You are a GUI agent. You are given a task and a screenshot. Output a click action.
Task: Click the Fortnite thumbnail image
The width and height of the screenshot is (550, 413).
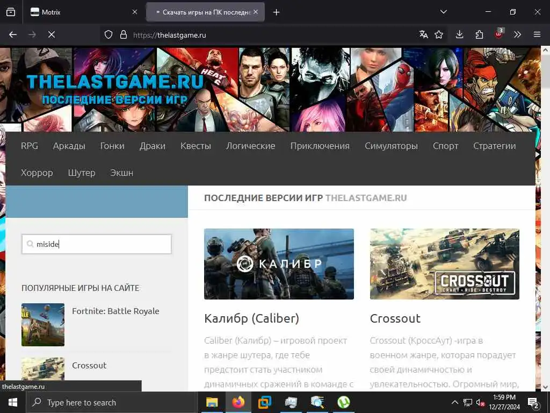click(43, 324)
